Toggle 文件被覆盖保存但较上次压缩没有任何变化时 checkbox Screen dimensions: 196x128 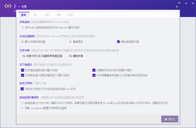[94, 75]
